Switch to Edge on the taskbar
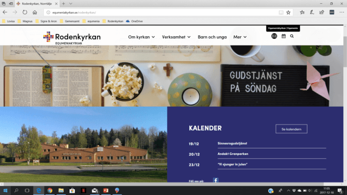This screenshot has height=195, width=347. pyautogui.click(x=38, y=190)
